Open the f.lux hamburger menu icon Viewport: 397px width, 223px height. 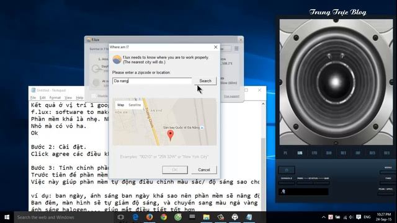[236, 48]
